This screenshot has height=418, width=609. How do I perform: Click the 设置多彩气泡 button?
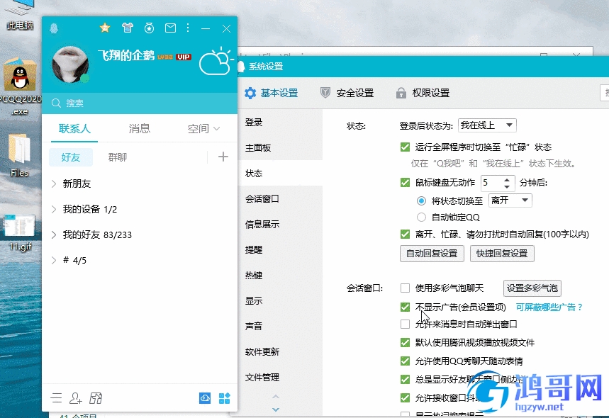coord(532,288)
